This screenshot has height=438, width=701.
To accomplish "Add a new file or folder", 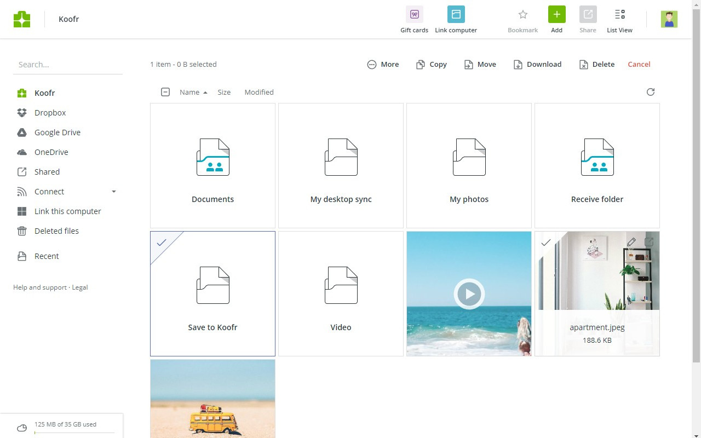I will pyautogui.click(x=556, y=15).
